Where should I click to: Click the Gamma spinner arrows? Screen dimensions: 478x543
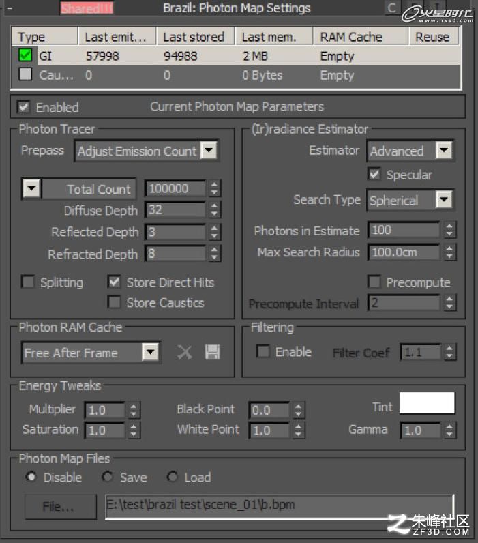(x=449, y=430)
